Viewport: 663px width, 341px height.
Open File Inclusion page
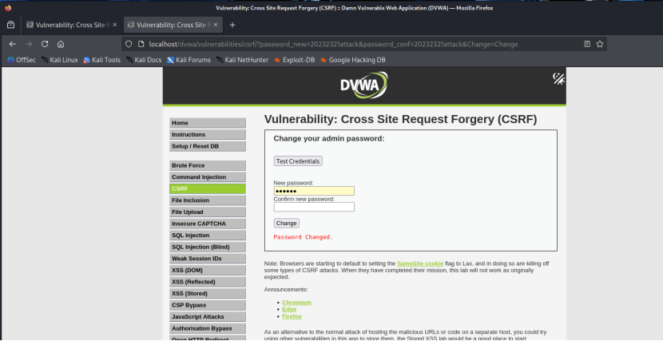coord(208,200)
